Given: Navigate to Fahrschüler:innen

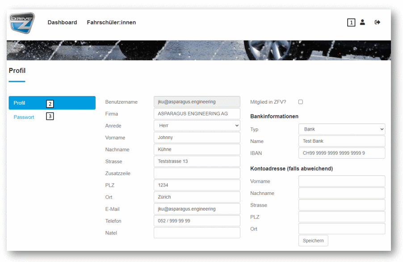Looking at the screenshot, I should (x=111, y=22).
